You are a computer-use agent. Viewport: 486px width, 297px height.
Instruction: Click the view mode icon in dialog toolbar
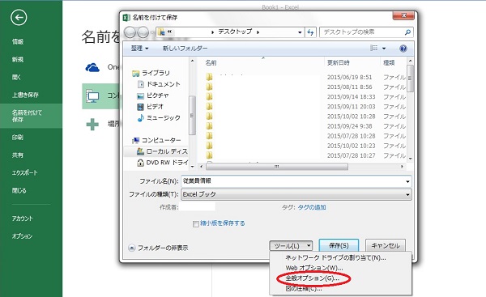click(x=373, y=48)
